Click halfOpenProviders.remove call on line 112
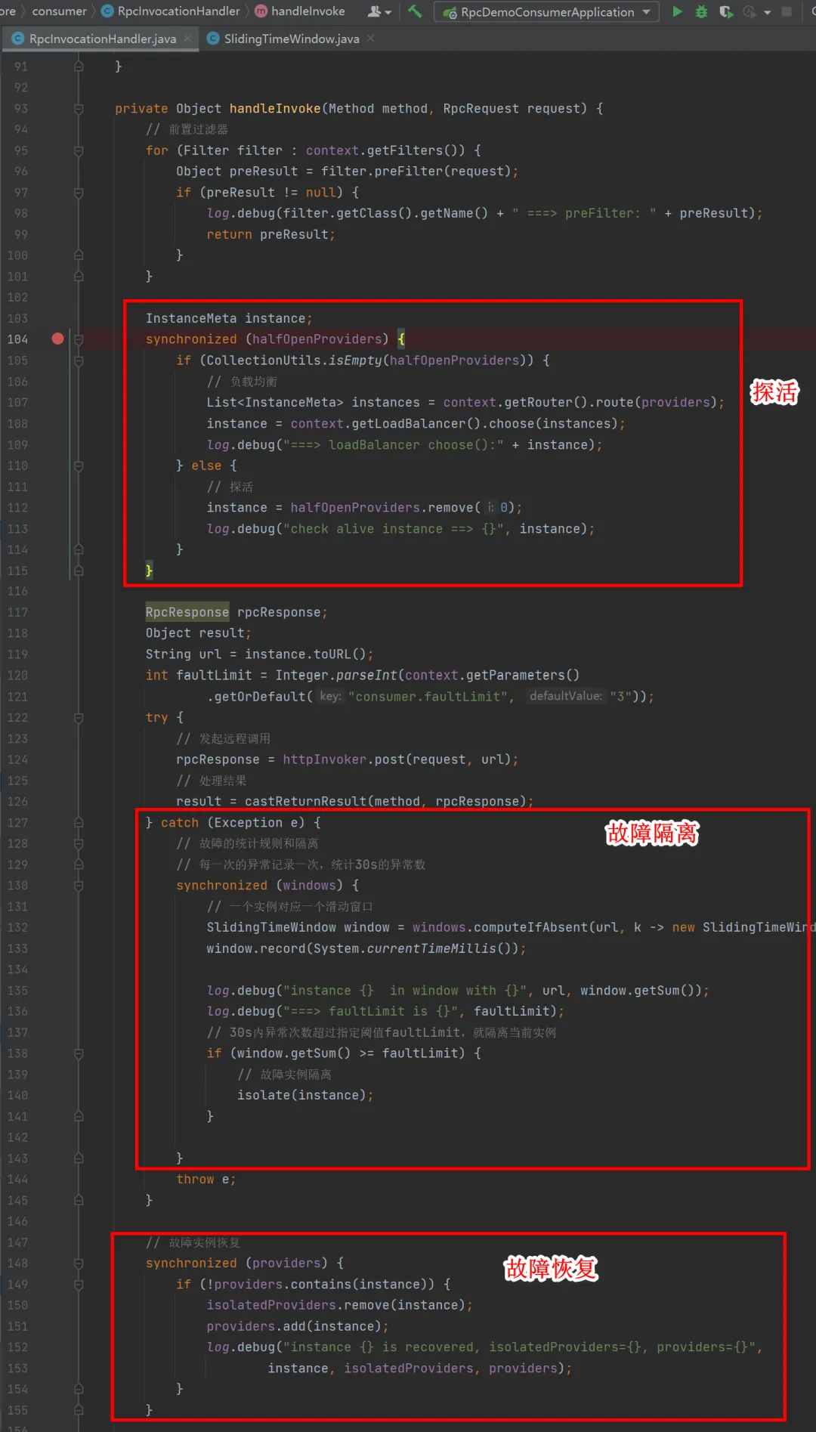Image resolution: width=816 pixels, height=1432 pixels. (x=403, y=508)
